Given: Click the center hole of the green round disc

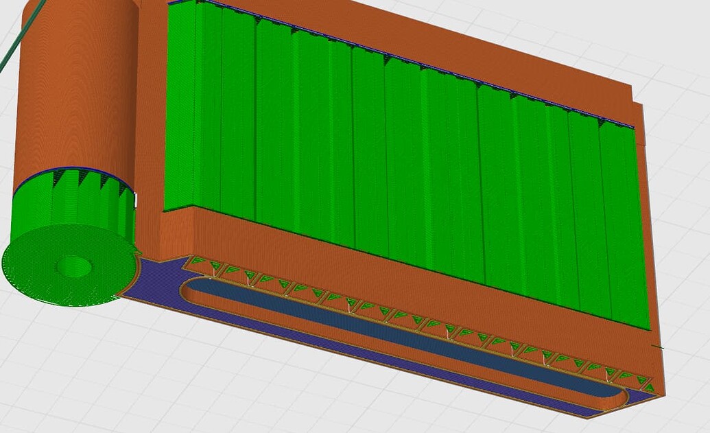Looking at the screenshot, I should coord(74,266).
